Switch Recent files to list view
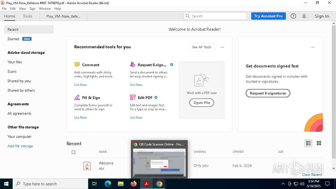The width and height of the screenshot is (336, 189). click(x=308, y=143)
